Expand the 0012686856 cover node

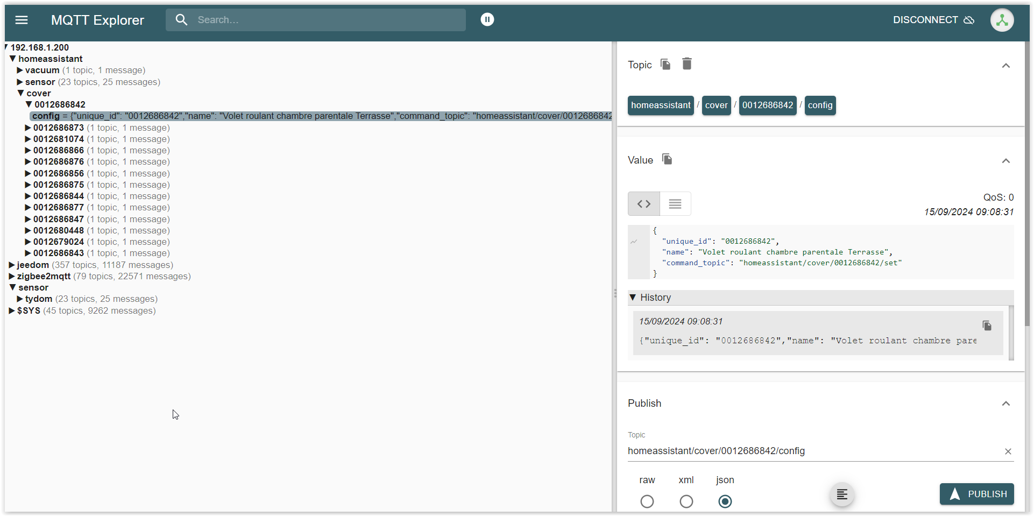[28, 173]
